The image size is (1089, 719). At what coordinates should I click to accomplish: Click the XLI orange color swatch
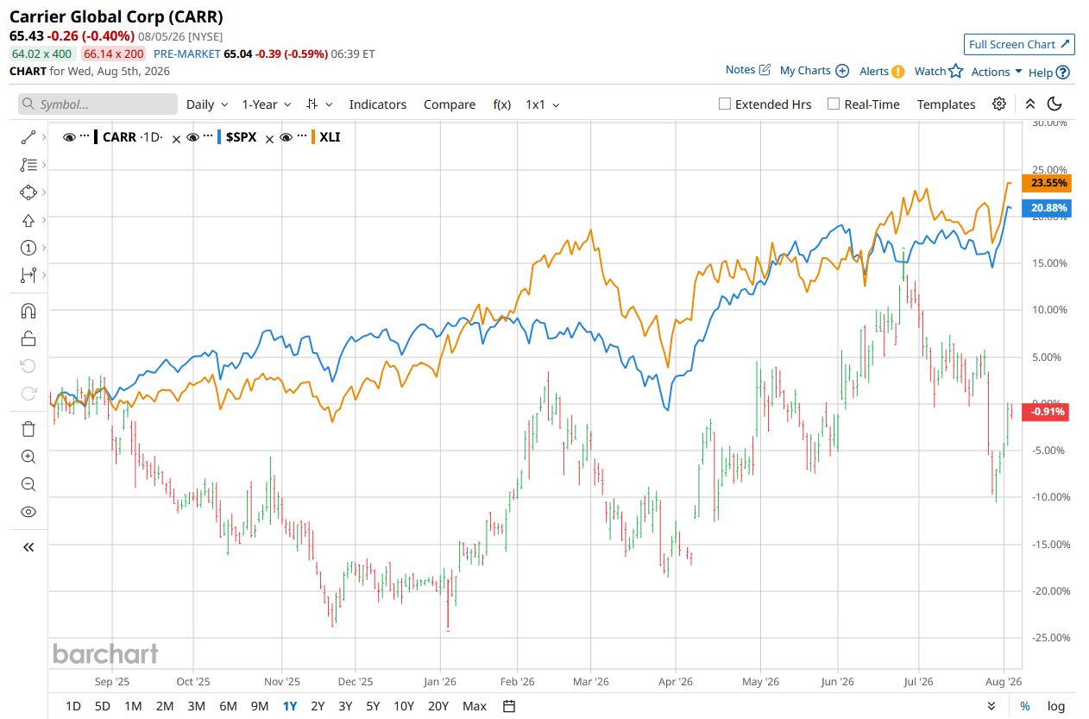click(x=312, y=136)
